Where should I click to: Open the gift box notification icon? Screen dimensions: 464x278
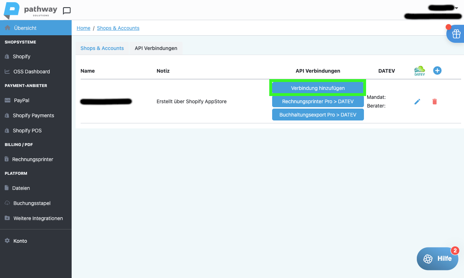pyautogui.click(x=456, y=34)
